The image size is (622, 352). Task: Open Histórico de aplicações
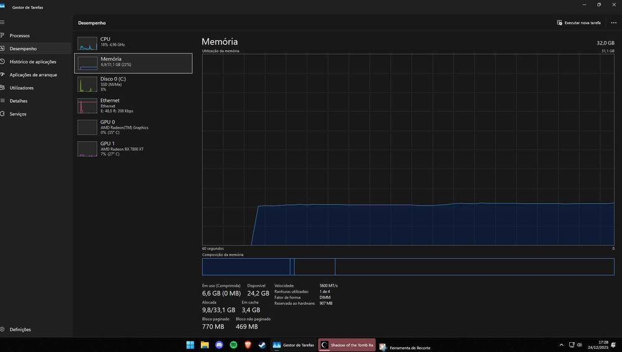coord(35,61)
